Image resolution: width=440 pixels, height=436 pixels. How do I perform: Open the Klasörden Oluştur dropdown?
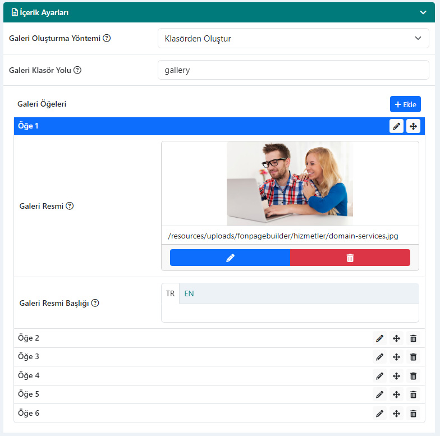click(293, 38)
